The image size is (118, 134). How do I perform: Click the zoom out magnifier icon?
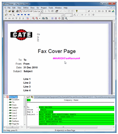click(x=37, y=18)
